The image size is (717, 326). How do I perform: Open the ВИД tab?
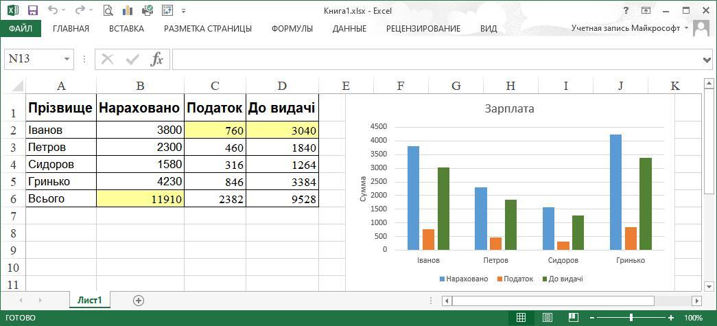point(489,28)
